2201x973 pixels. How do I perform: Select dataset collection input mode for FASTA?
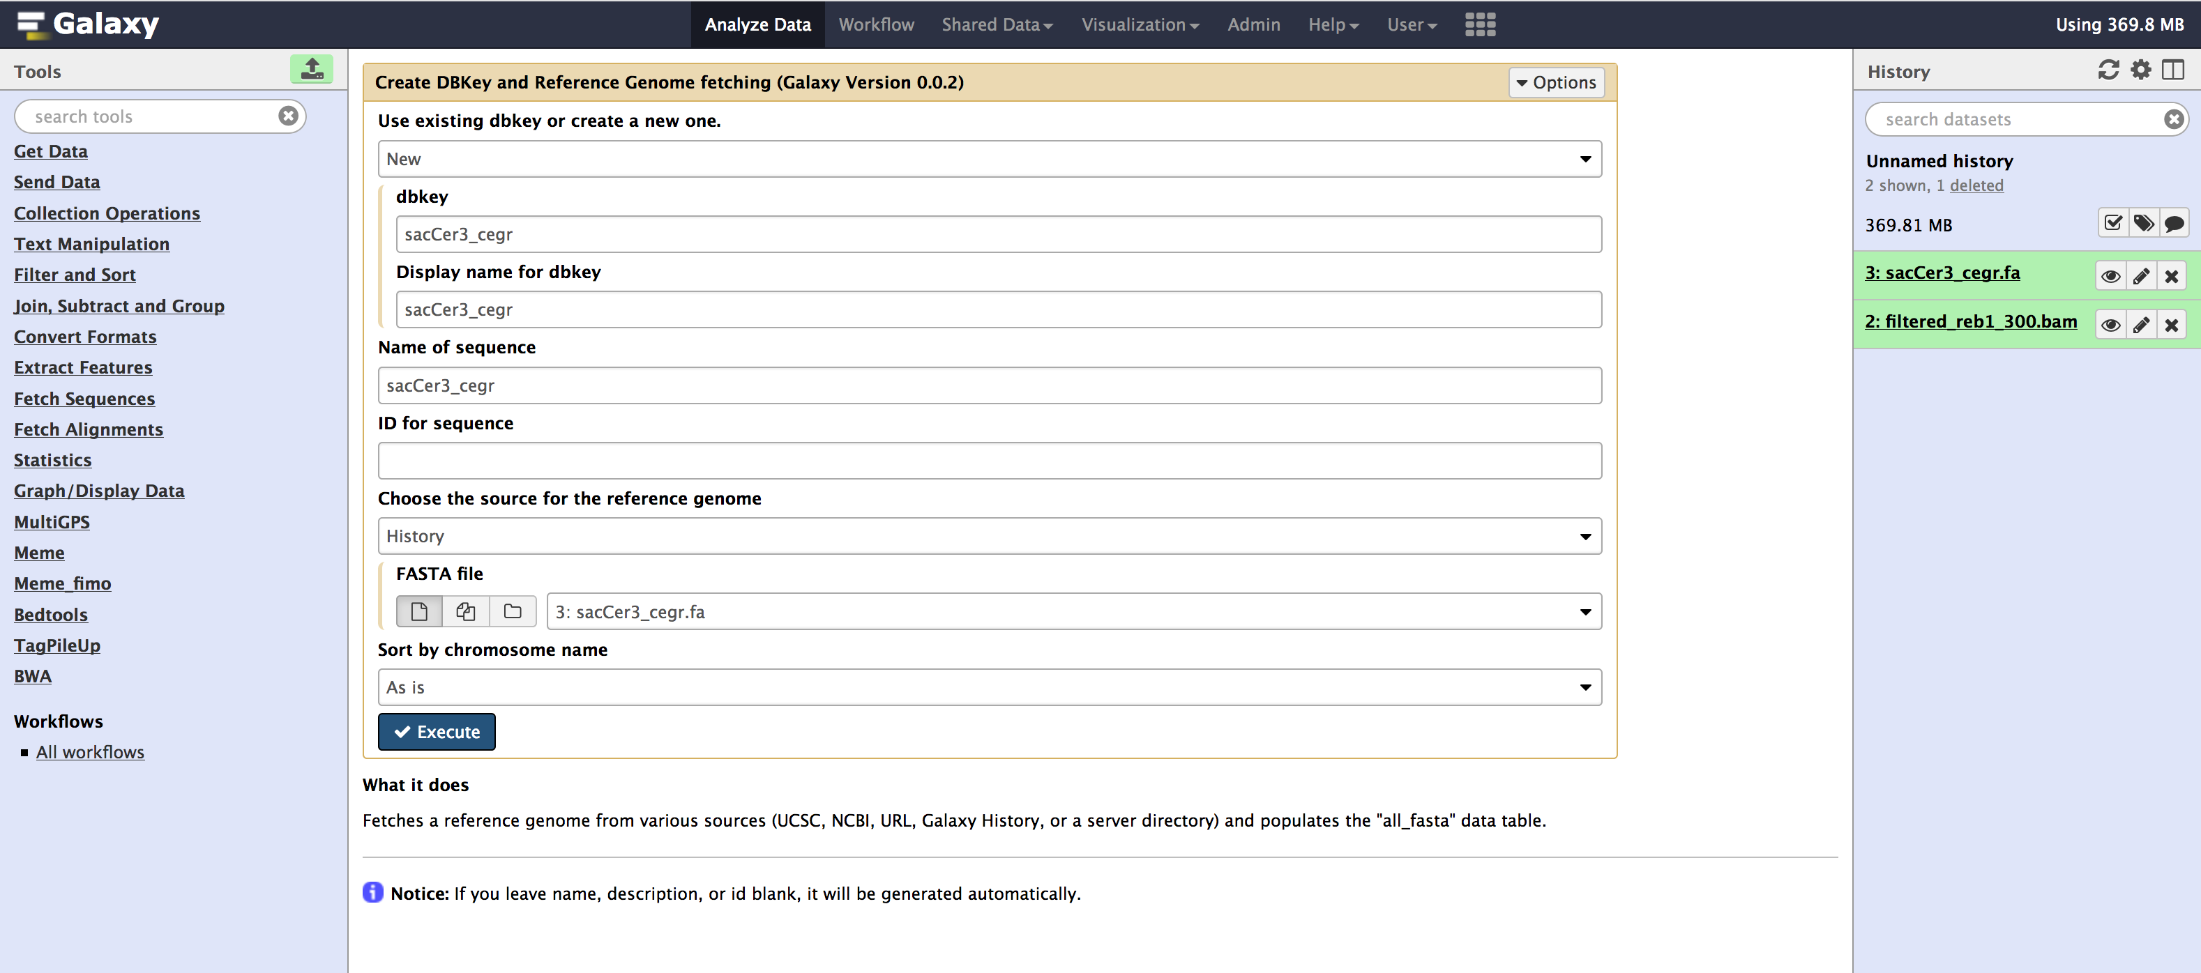point(513,612)
